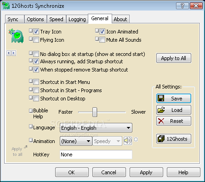
Task: Enable the Flying Icon checkbox
Action: coord(36,40)
